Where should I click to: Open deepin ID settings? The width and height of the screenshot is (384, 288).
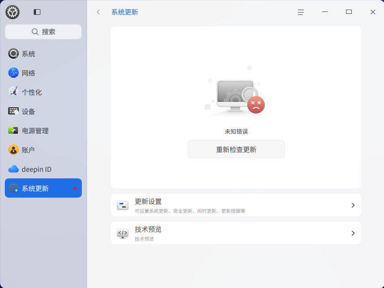43,169
